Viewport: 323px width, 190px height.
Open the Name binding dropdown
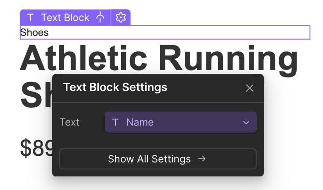coord(180,122)
